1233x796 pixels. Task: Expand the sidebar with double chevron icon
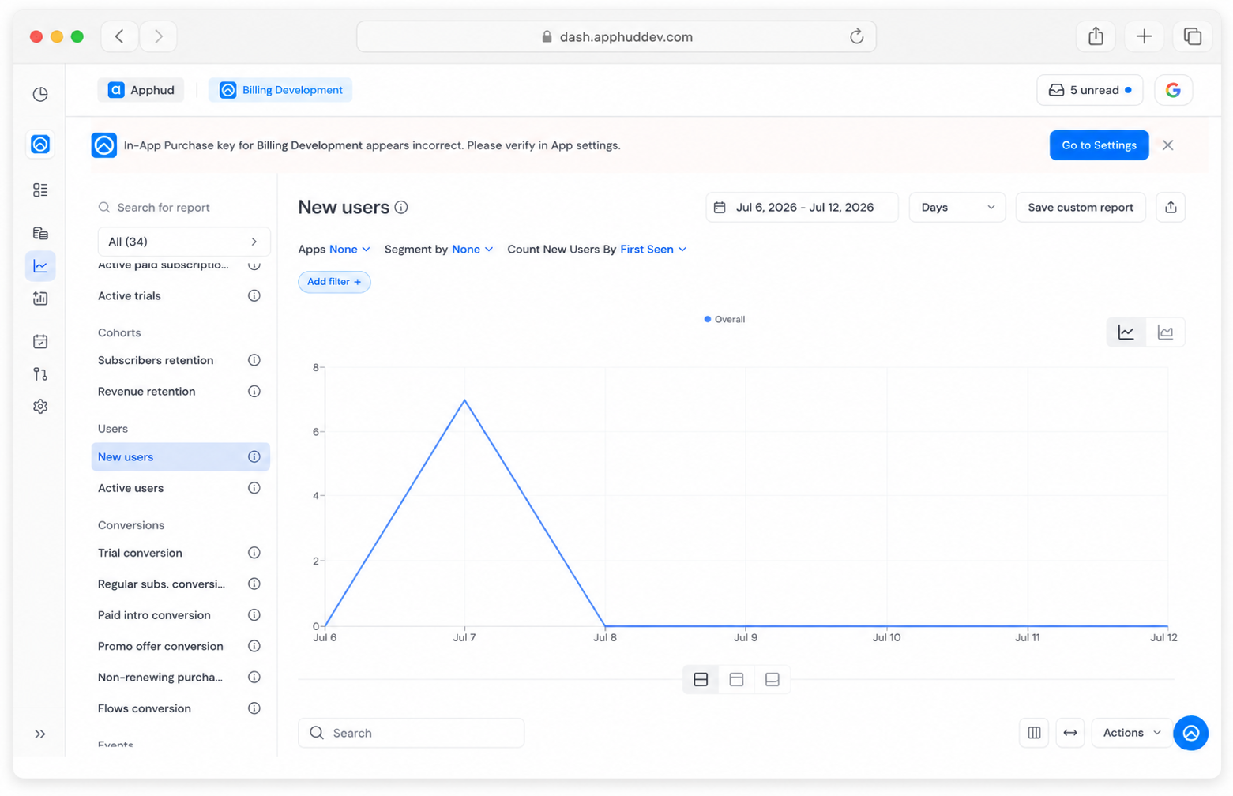pyautogui.click(x=40, y=734)
